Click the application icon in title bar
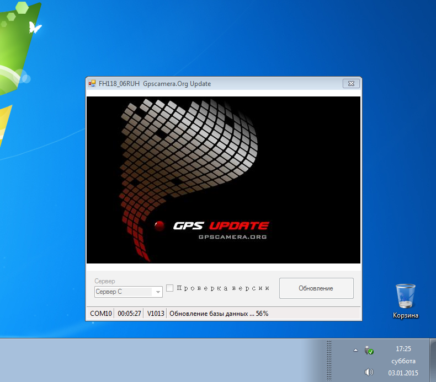 (92, 84)
